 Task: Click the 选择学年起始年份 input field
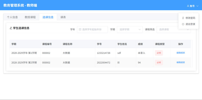tap(92, 29)
